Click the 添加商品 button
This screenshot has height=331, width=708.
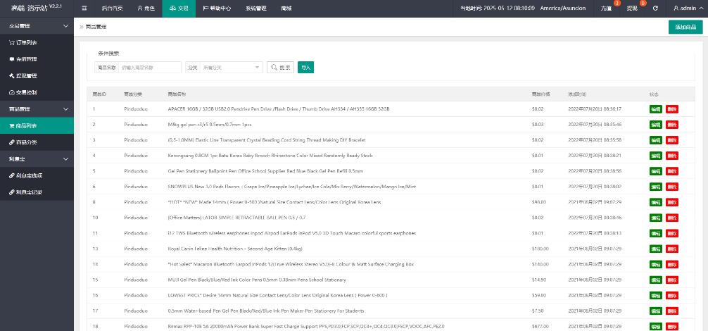pyautogui.click(x=685, y=27)
